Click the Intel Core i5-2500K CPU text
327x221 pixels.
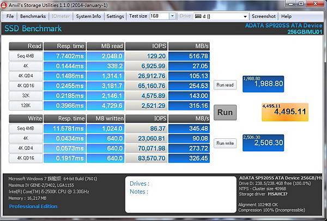coord(49,192)
